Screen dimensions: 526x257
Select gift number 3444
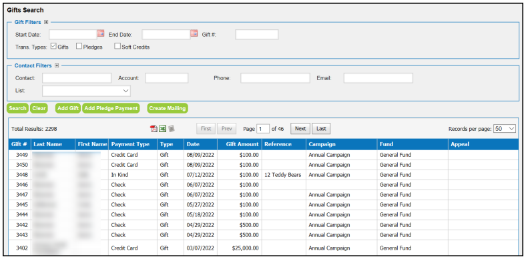tap(22, 214)
